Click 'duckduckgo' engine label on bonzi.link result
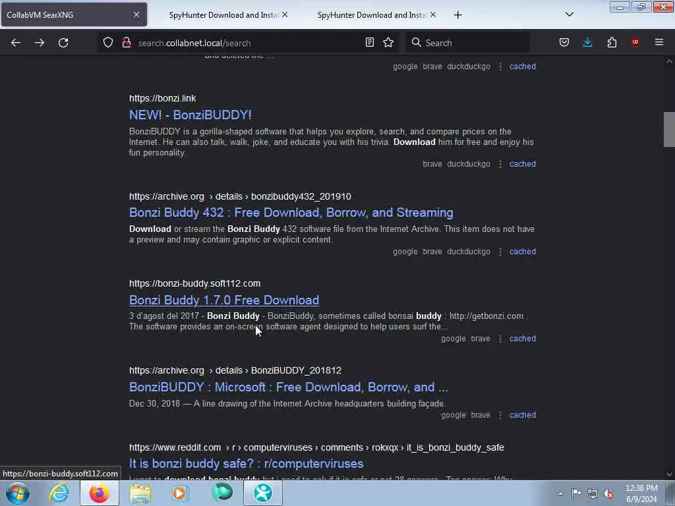This screenshot has height=506, width=675. 469,164
